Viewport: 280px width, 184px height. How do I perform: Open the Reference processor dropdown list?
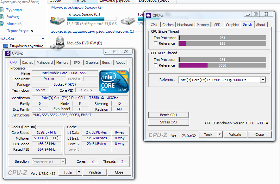[x=263, y=80]
